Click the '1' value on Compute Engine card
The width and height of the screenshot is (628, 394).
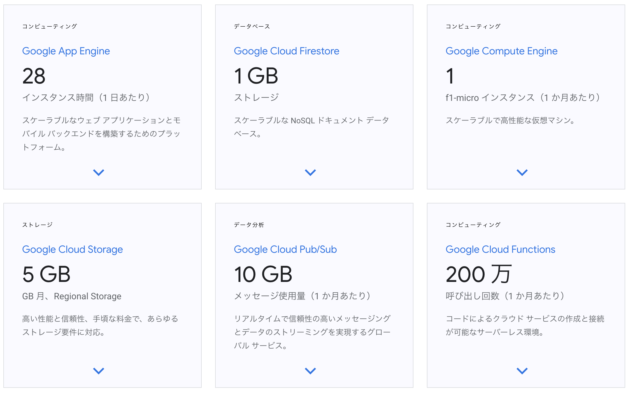450,76
